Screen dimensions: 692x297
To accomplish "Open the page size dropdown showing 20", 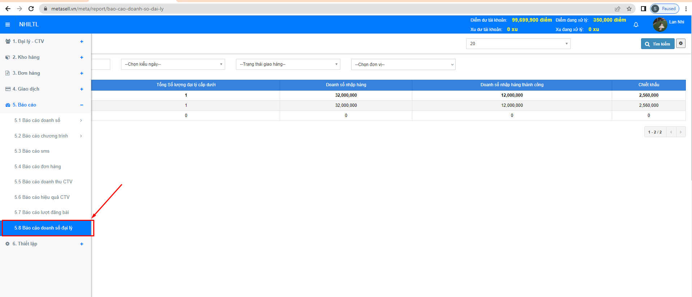I will pyautogui.click(x=518, y=44).
